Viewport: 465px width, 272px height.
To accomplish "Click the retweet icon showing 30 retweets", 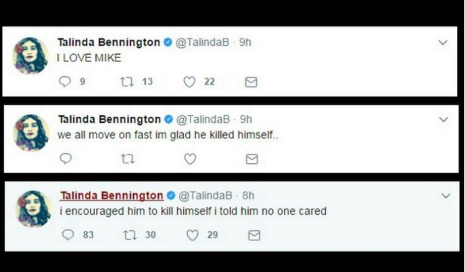I will [129, 235].
